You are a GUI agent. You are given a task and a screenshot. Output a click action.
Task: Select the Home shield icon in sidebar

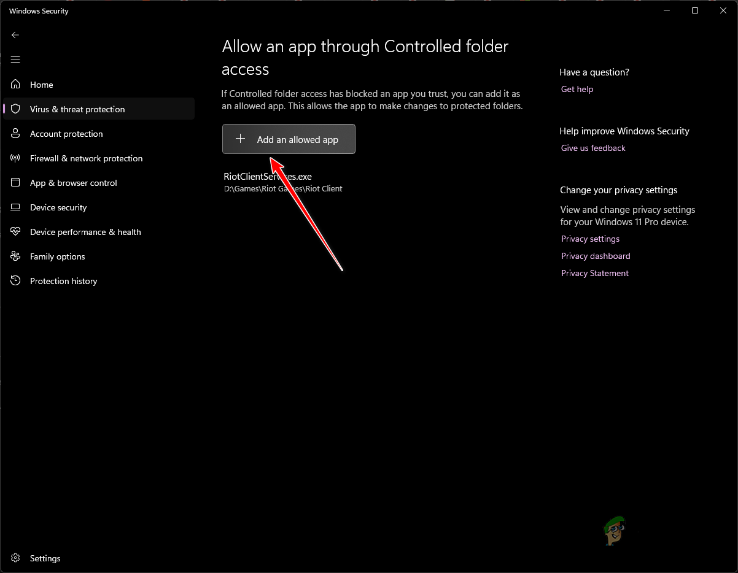(15, 85)
